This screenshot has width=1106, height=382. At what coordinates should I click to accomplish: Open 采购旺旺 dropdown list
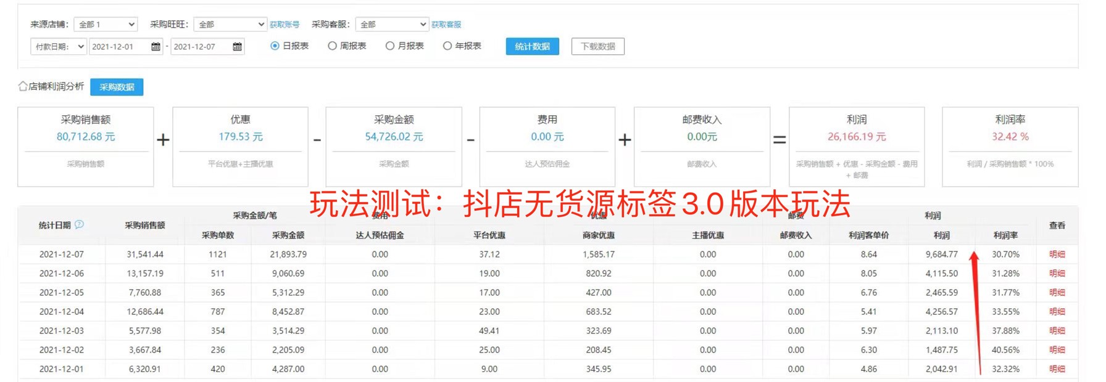click(230, 25)
